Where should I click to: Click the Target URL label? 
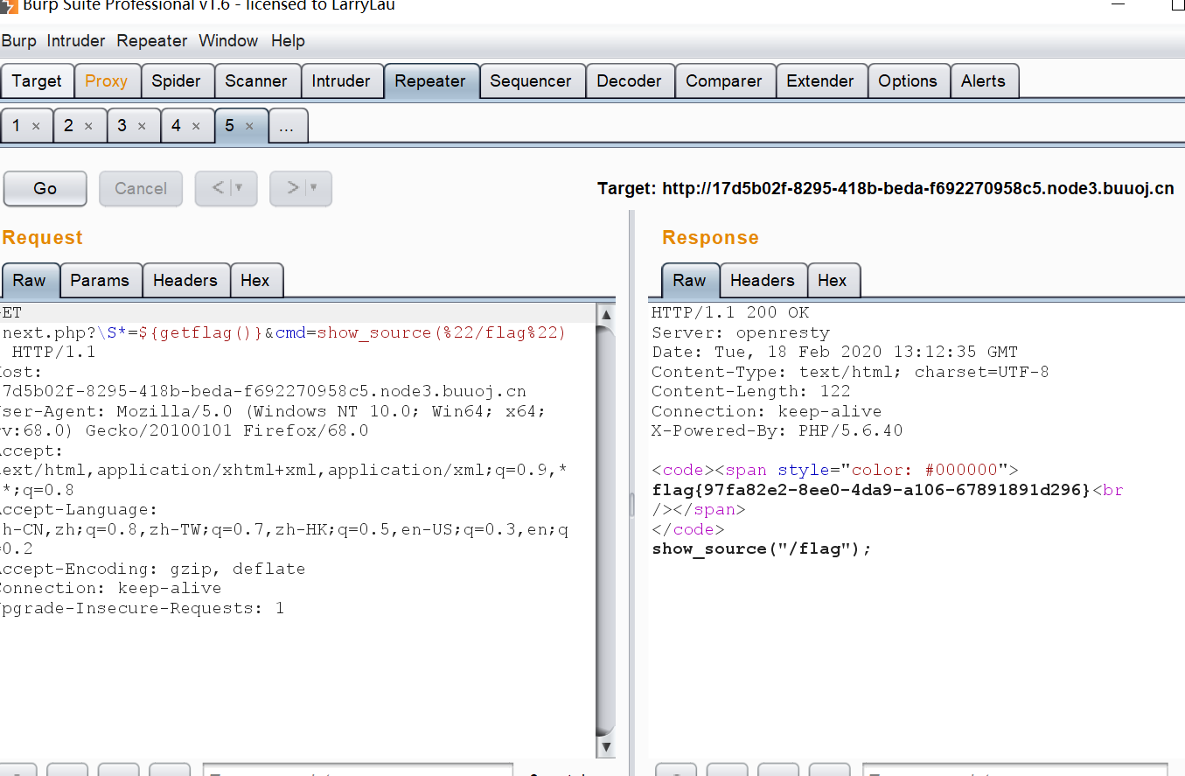point(886,188)
